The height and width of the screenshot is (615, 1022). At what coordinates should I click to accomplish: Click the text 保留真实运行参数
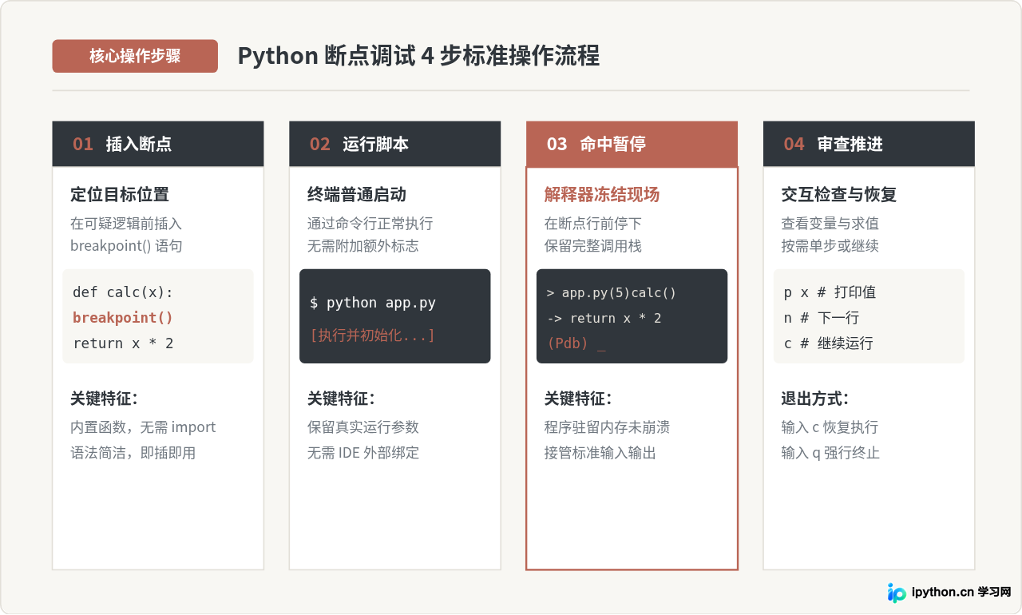(x=363, y=427)
